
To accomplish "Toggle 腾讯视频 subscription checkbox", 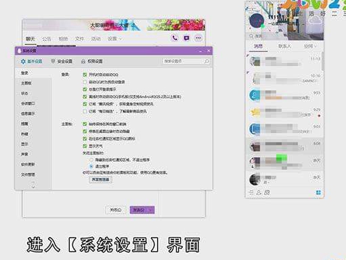I will pyautogui.click(x=85, y=104).
